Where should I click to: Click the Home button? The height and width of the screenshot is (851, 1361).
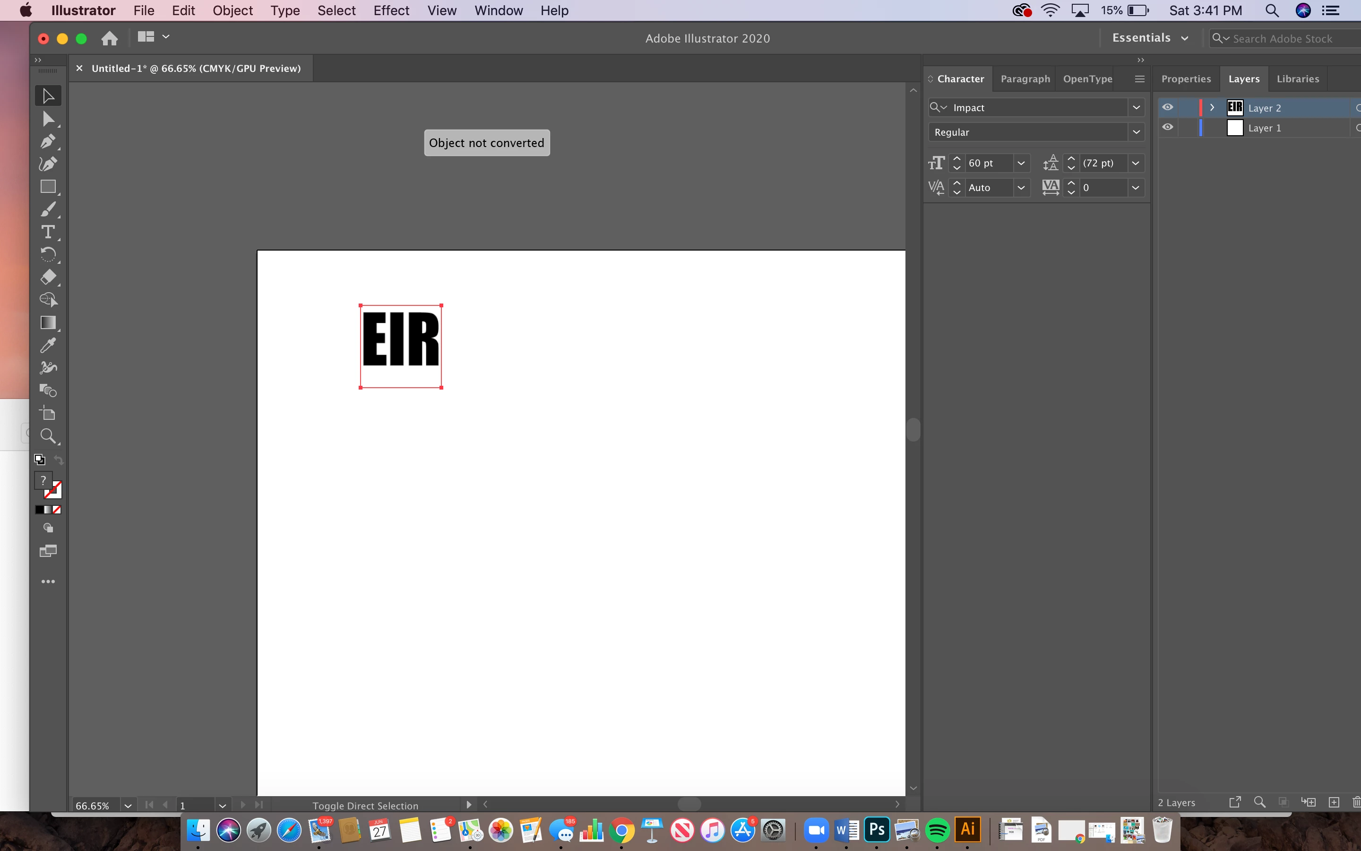coord(109,38)
